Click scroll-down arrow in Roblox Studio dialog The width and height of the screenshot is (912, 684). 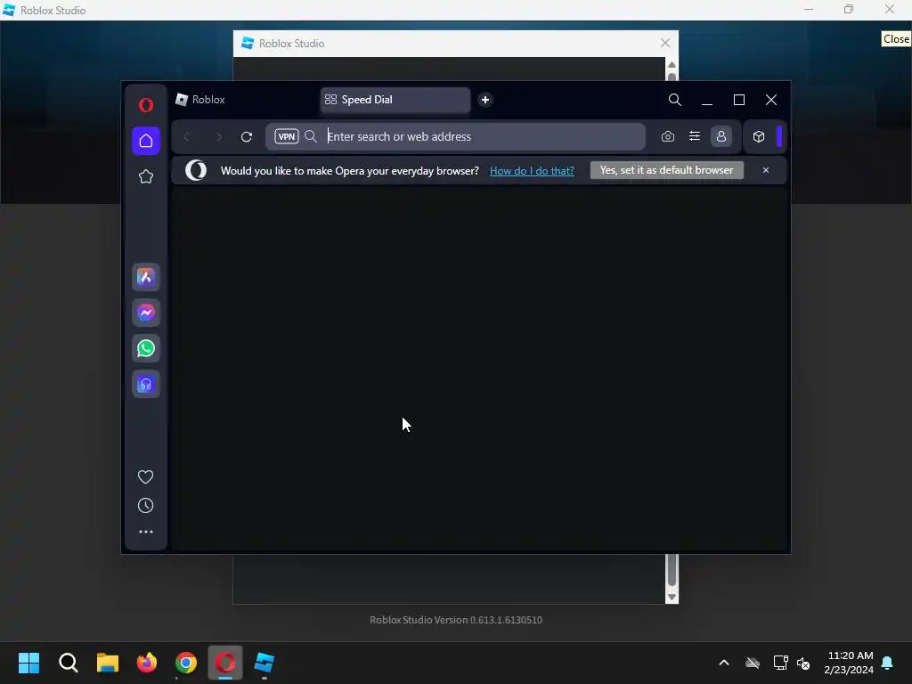pos(672,598)
